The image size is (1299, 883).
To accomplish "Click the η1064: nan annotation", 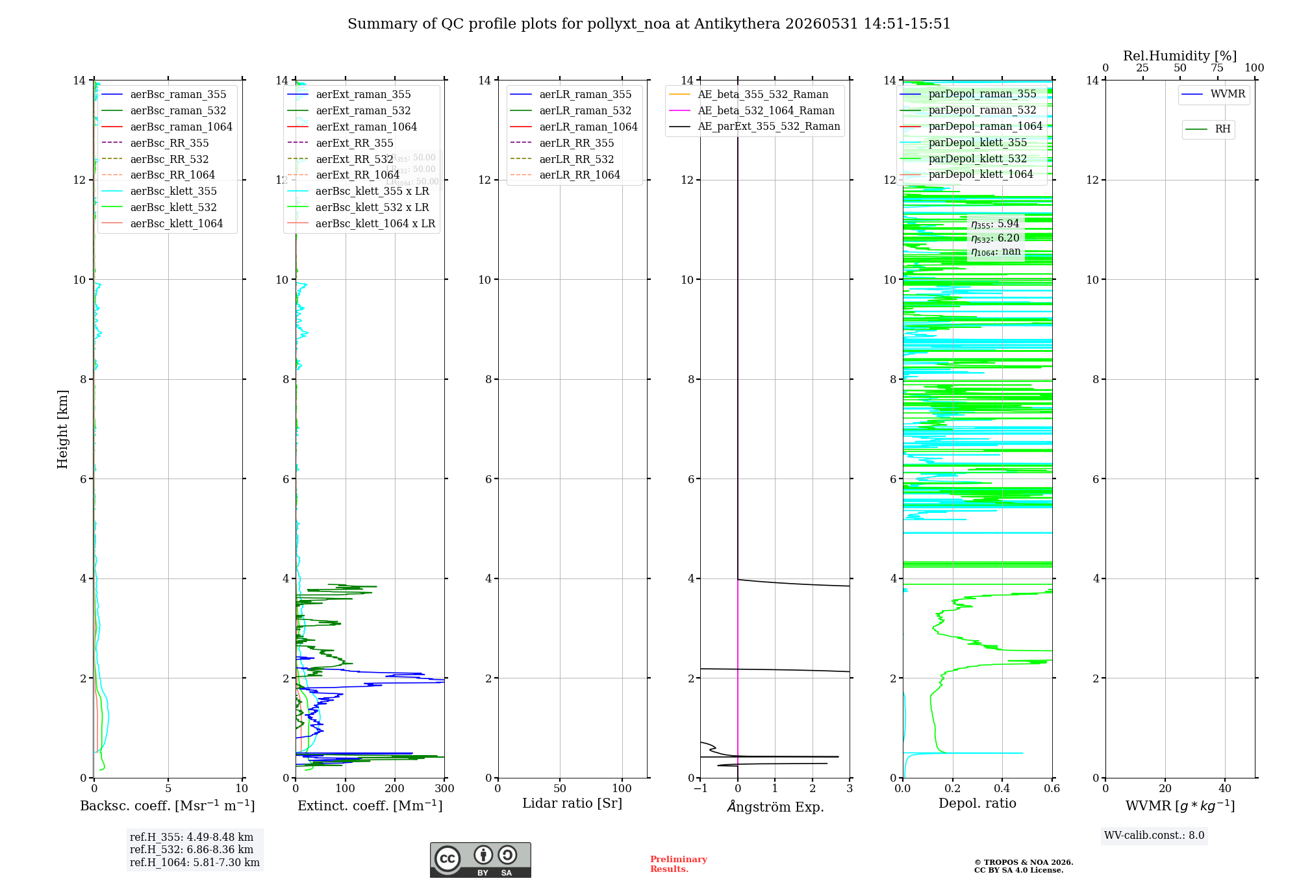I will [996, 252].
